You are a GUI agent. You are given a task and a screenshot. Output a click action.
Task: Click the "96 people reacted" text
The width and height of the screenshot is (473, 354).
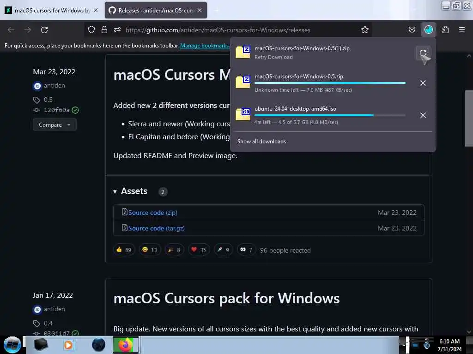(x=285, y=250)
